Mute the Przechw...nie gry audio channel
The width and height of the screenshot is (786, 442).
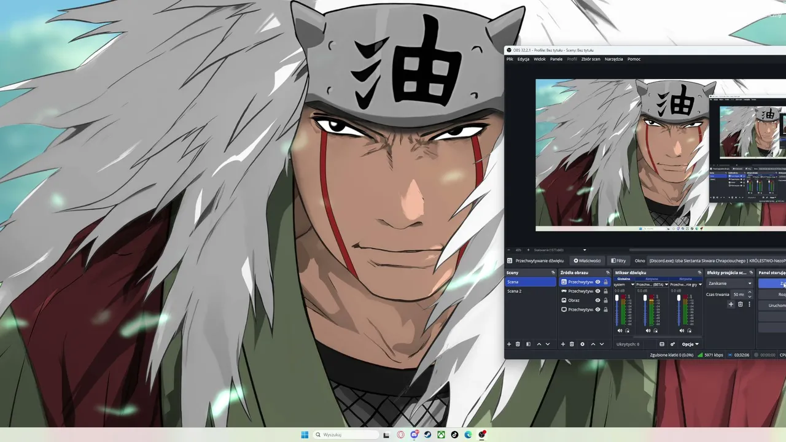(682, 331)
